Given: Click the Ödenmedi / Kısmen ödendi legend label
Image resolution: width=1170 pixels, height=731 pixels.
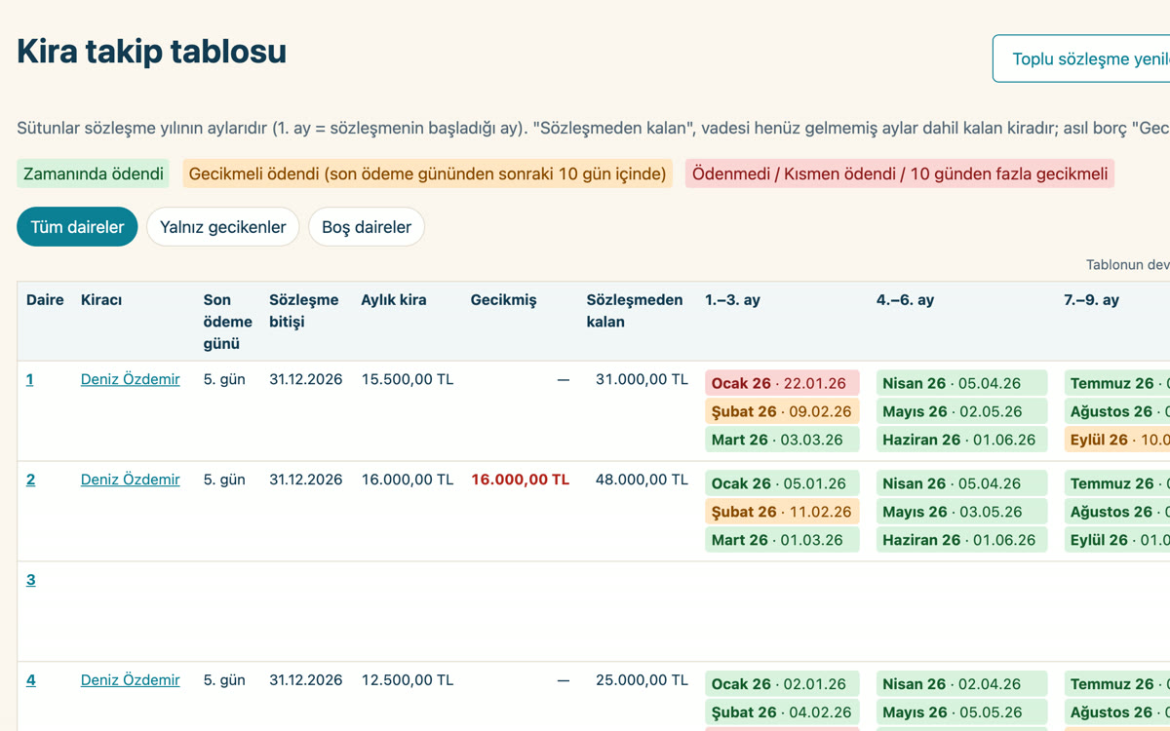Looking at the screenshot, I should point(900,173).
